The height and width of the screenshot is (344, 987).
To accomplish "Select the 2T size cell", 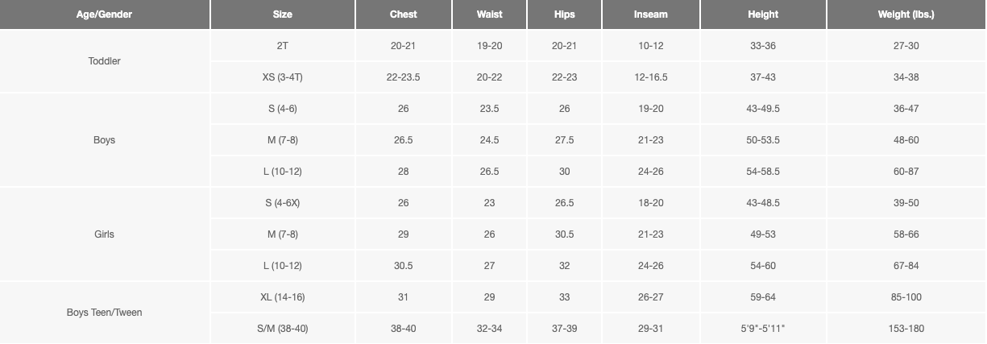I will [283, 46].
